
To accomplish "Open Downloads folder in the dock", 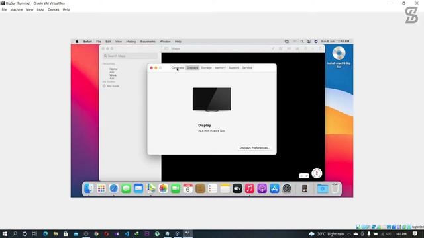I will pyautogui.click(x=323, y=188).
